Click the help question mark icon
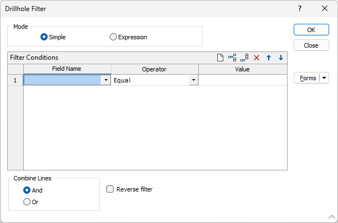The width and height of the screenshot is (338, 223). tap(300, 9)
